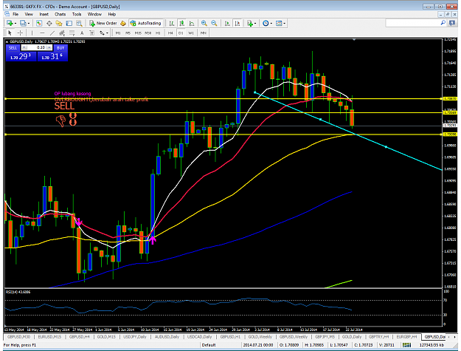461x351 pixels.
Task: Toggle the Terminal window icon
Action: tap(69, 23)
